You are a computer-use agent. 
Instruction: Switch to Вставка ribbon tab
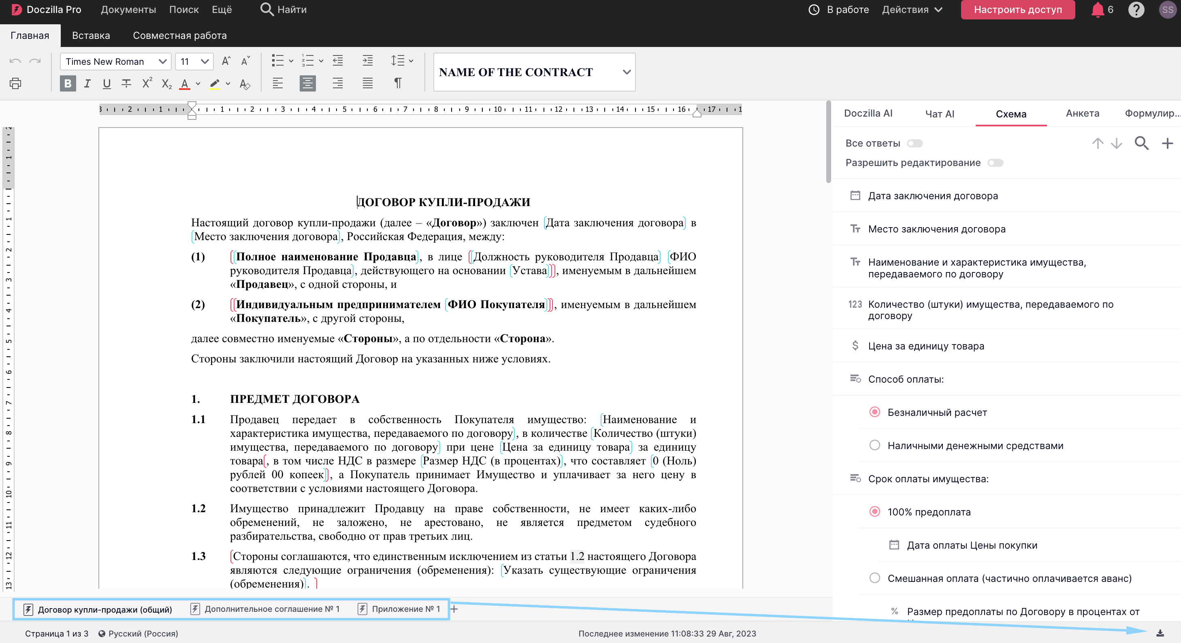(x=91, y=35)
